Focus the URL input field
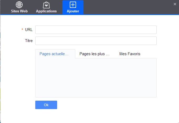Image resolution: width=179 pixels, height=123 pixels. tap(96, 30)
